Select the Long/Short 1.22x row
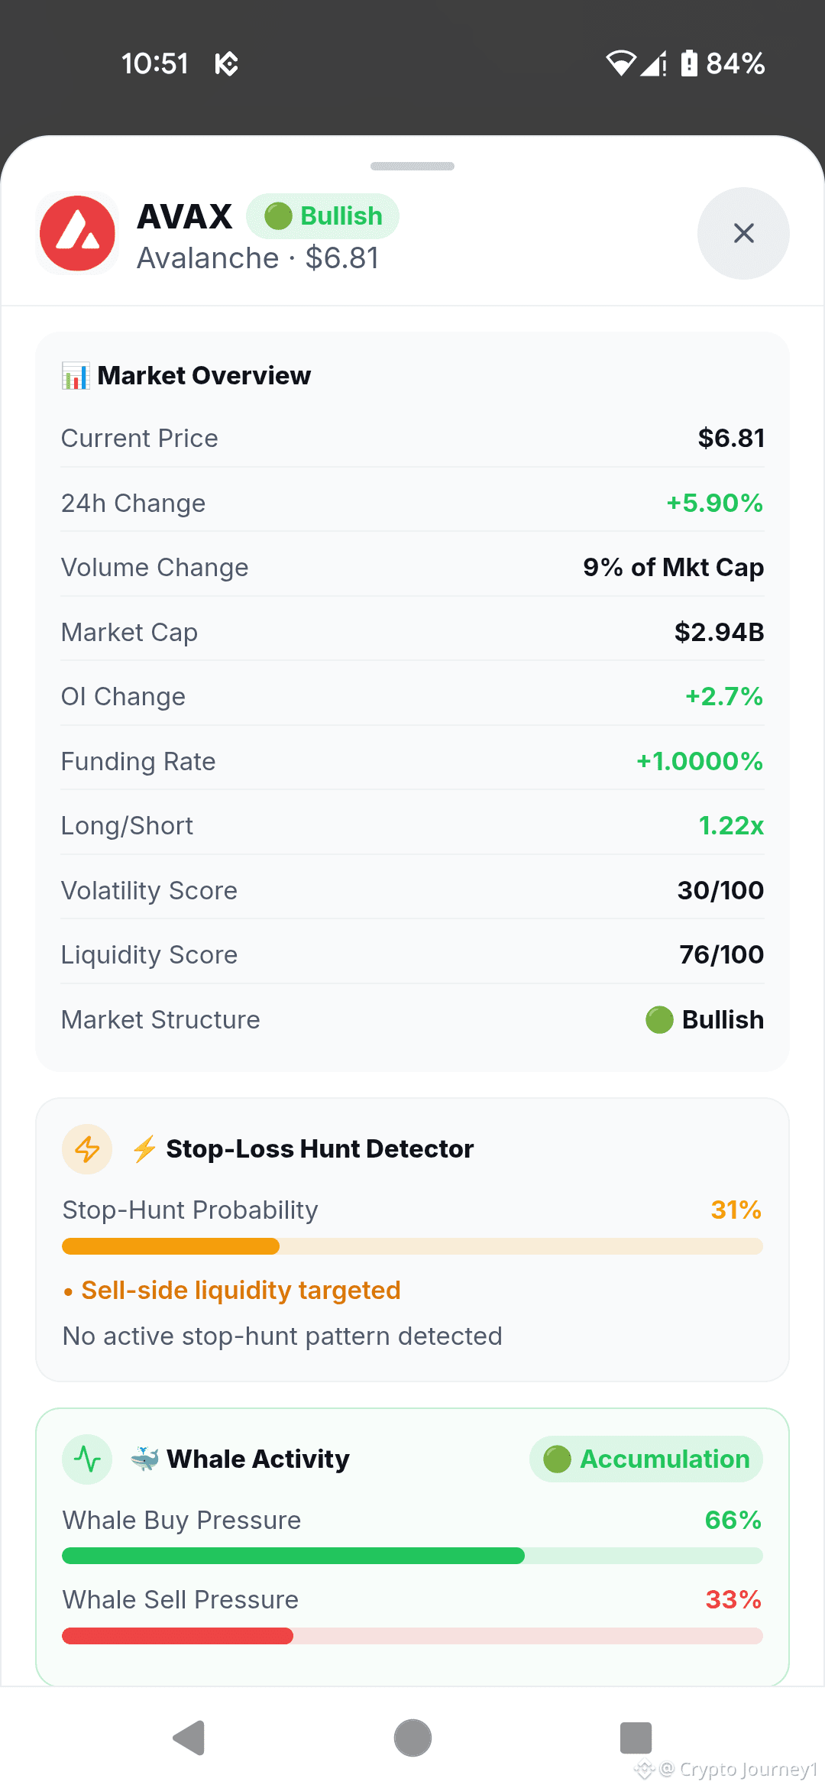The height and width of the screenshot is (1788, 825). [412, 825]
